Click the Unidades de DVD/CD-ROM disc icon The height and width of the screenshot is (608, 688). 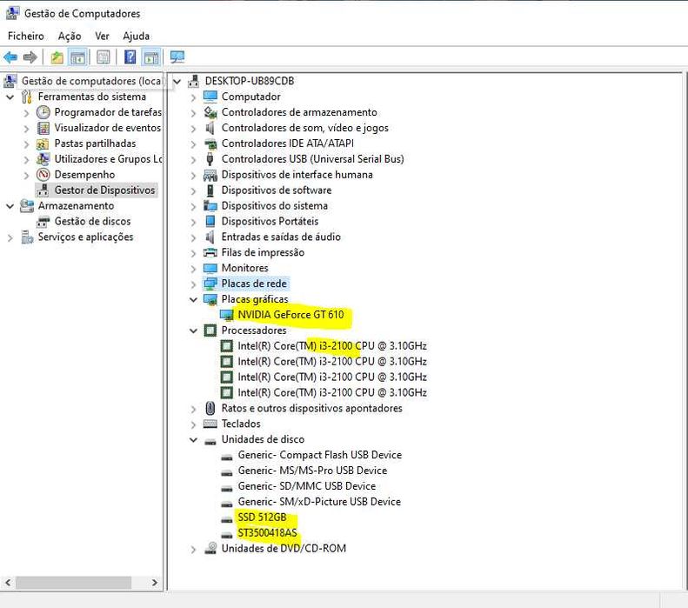pos(210,548)
